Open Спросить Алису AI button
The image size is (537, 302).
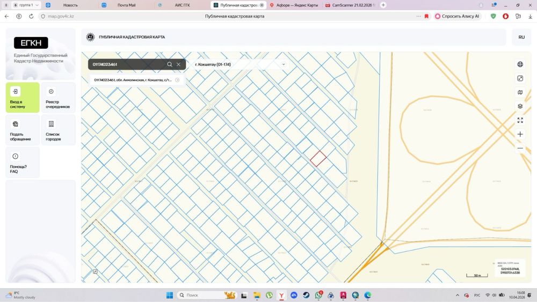[x=457, y=16]
